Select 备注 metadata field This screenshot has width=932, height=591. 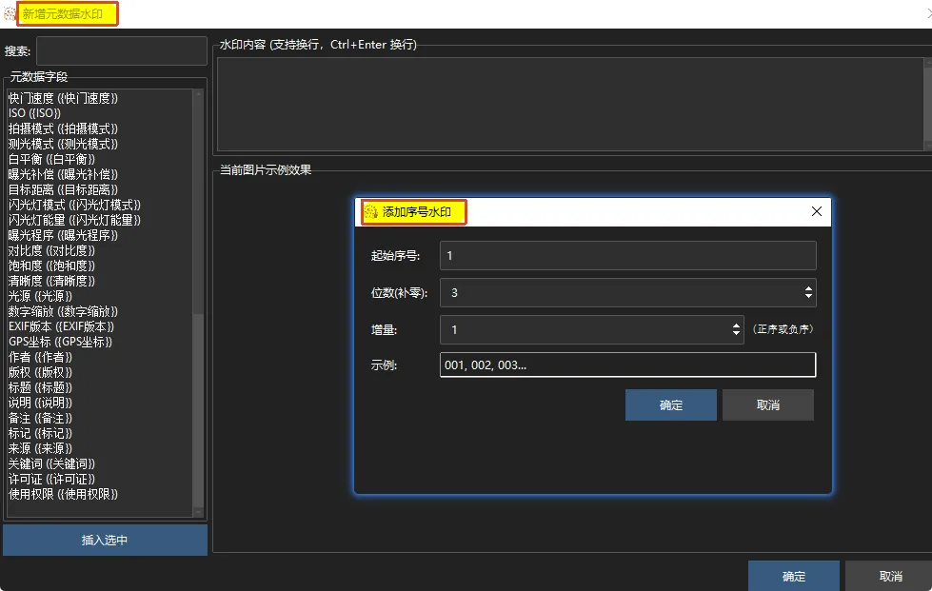[40, 418]
